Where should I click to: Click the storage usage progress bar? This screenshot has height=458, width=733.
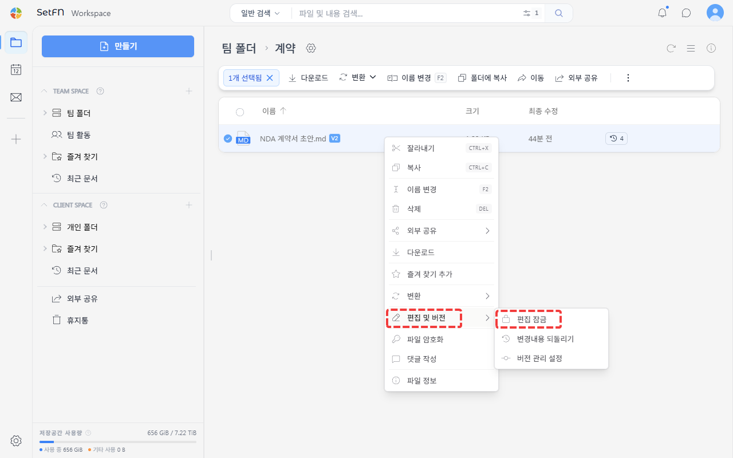click(x=118, y=442)
